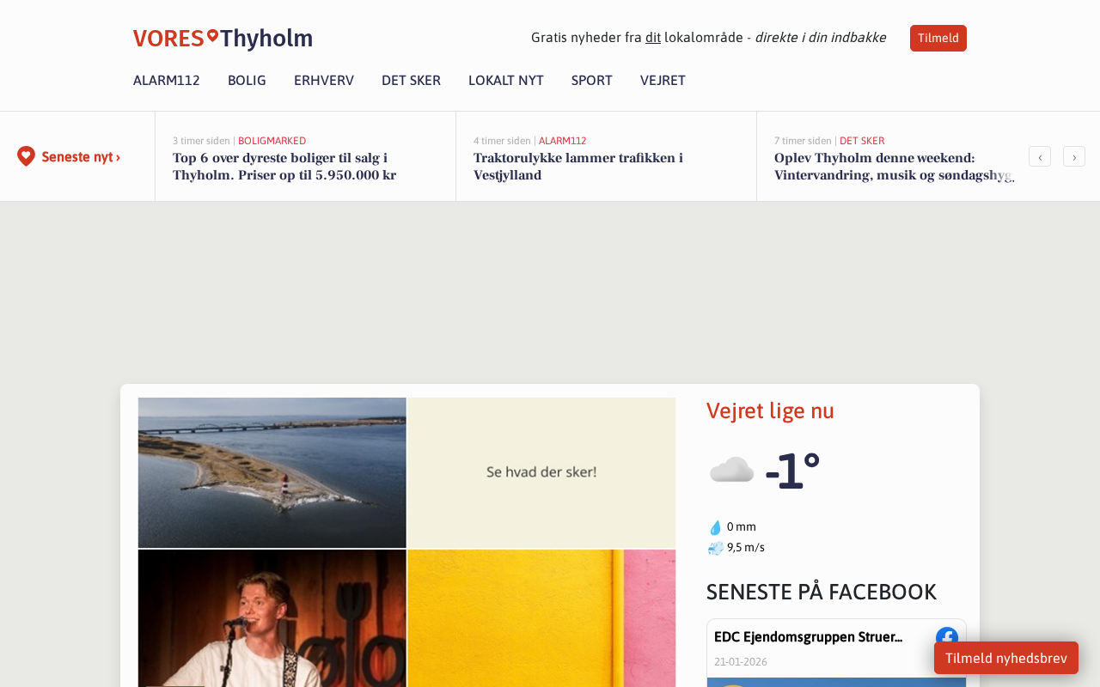Open the Facebook icon on the EDC post
The height and width of the screenshot is (687, 1100).
pos(947,638)
